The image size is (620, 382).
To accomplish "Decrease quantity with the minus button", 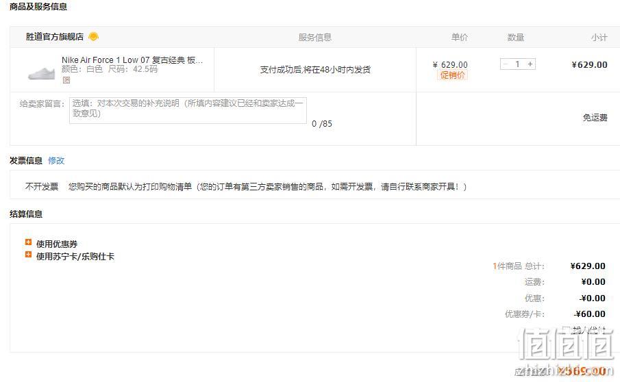I will [506, 64].
